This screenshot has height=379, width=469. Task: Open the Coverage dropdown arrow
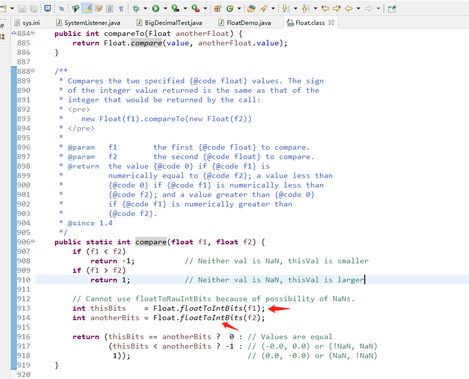pos(185,8)
